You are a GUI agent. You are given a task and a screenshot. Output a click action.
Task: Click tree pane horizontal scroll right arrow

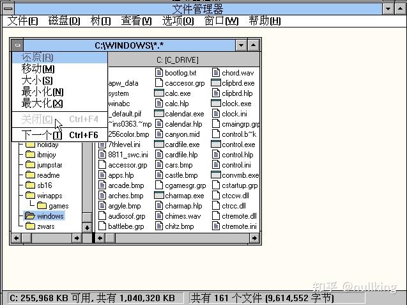(77, 238)
